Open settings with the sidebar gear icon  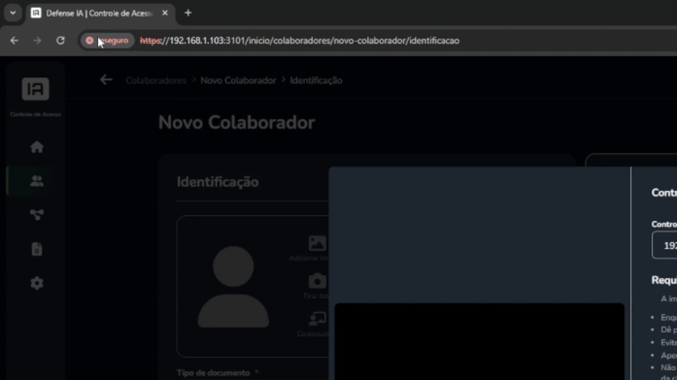coord(36,283)
